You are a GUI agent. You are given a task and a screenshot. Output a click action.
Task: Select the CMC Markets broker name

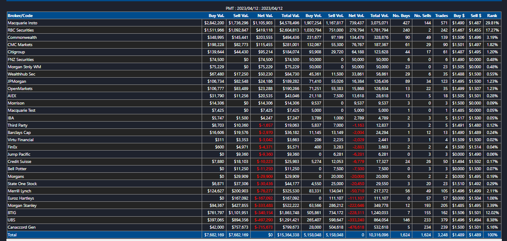20,45
